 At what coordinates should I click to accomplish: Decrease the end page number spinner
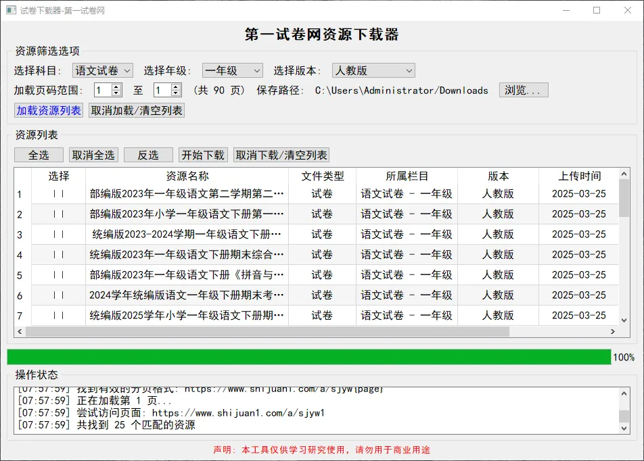176,93
